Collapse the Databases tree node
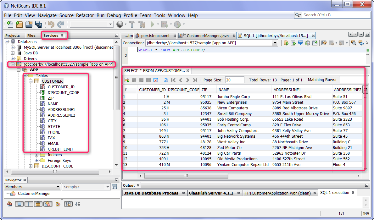The image size is (374, 220). (7, 42)
